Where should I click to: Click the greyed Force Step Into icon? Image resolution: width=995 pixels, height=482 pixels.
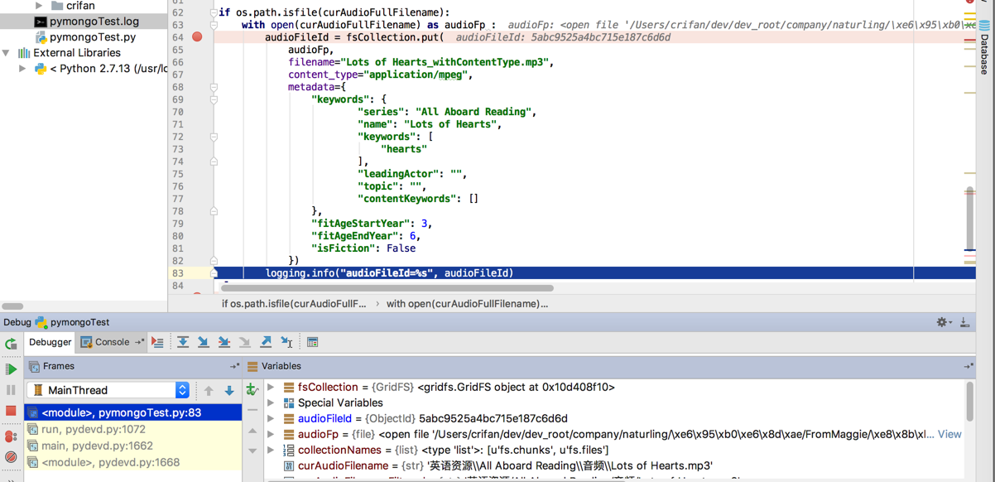pos(245,342)
